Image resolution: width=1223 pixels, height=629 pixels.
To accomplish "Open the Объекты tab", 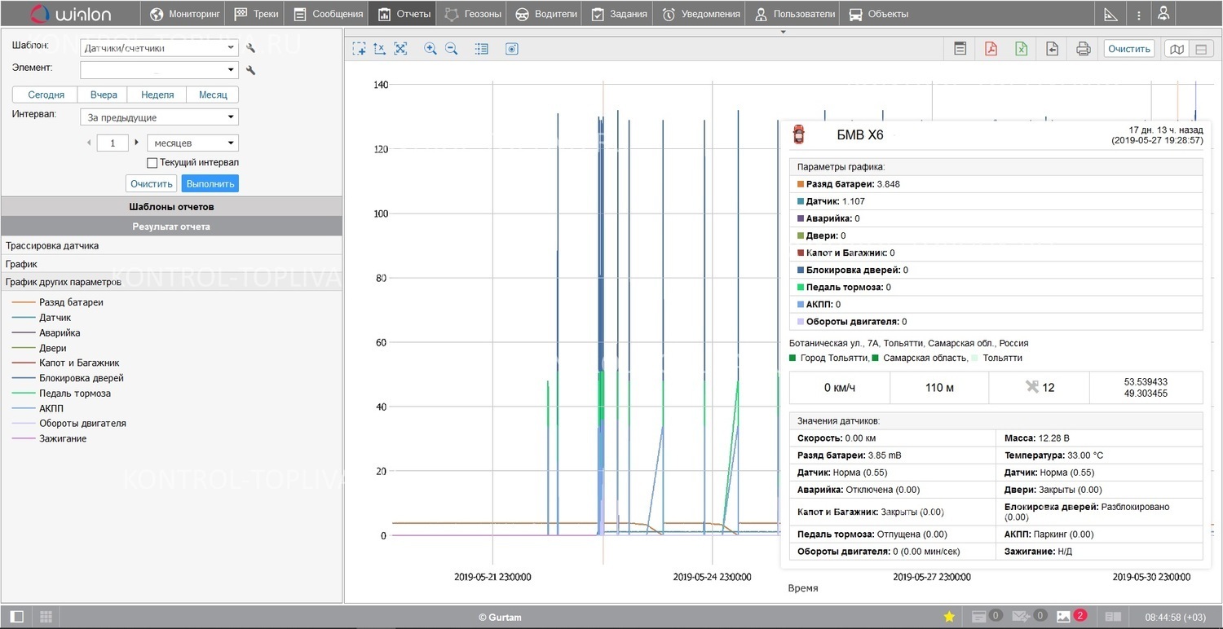I will pos(878,14).
